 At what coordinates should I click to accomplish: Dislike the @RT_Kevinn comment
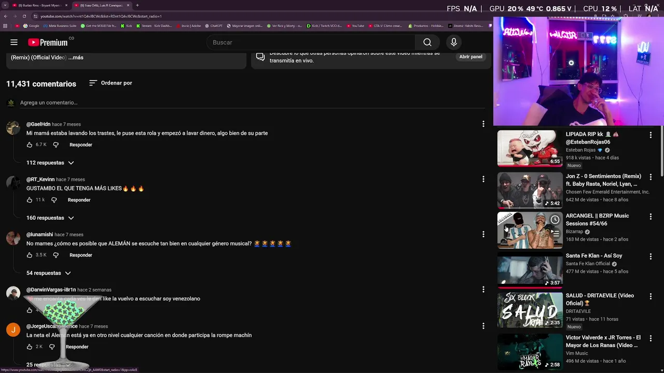pyautogui.click(x=54, y=200)
